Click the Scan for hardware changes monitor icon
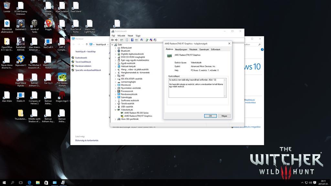This screenshot has width=331, height=186. (142, 40)
